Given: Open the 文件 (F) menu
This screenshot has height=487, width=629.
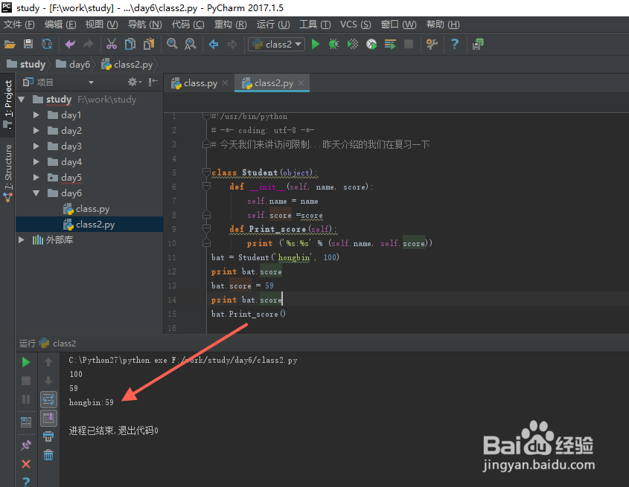Looking at the screenshot, I should pyautogui.click(x=19, y=25).
